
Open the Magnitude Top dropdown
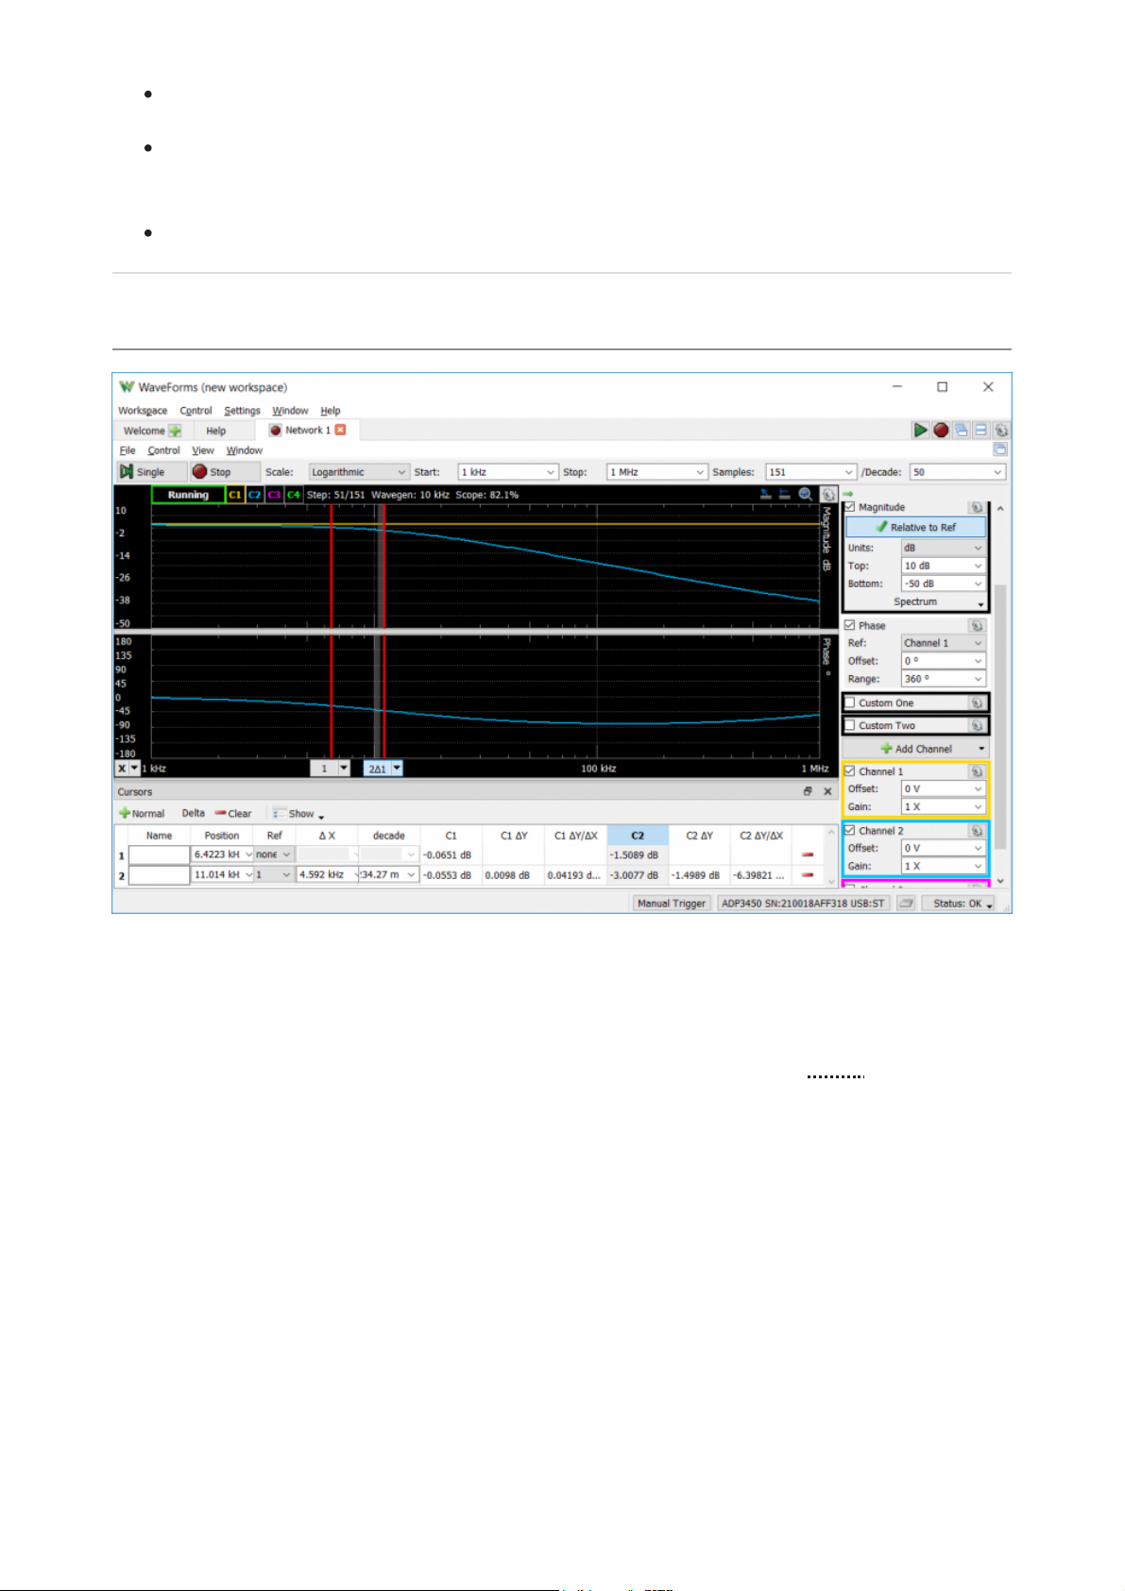944,566
